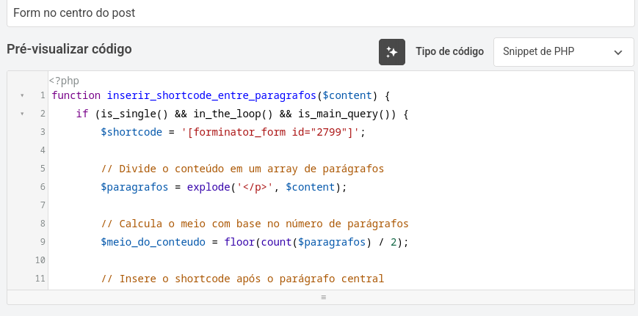
Task: Click the dropdown chevron beside Snippet de PHP
Action: click(x=618, y=52)
